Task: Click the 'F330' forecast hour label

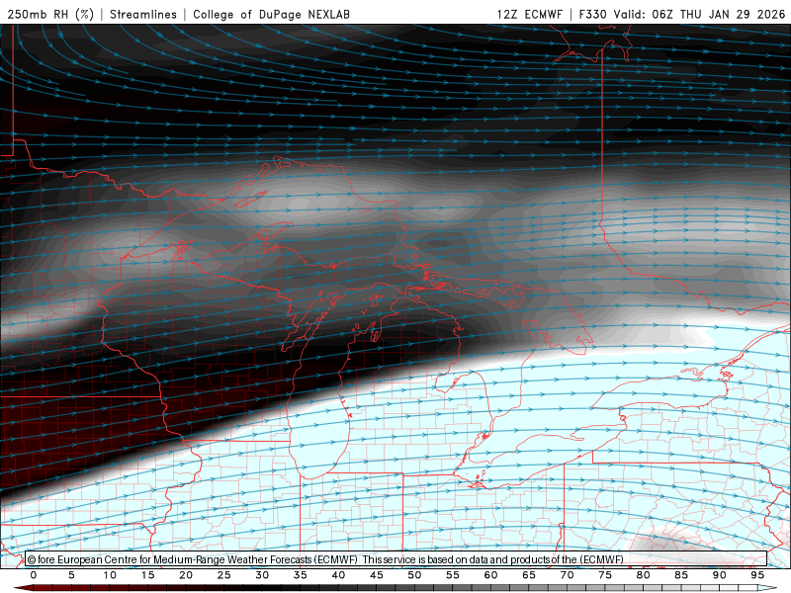Action: pyautogui.click(x=592, y=14)
